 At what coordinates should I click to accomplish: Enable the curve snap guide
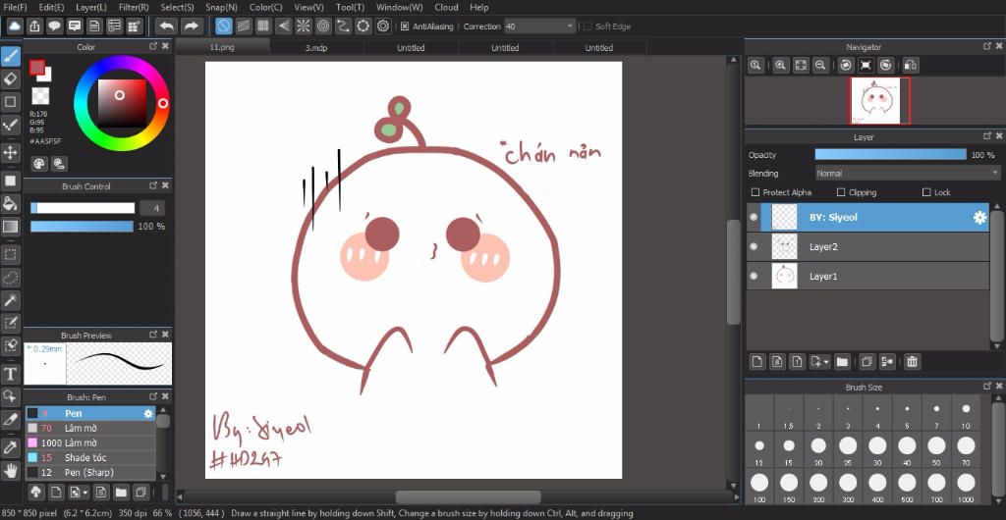[x=343, y=26]
